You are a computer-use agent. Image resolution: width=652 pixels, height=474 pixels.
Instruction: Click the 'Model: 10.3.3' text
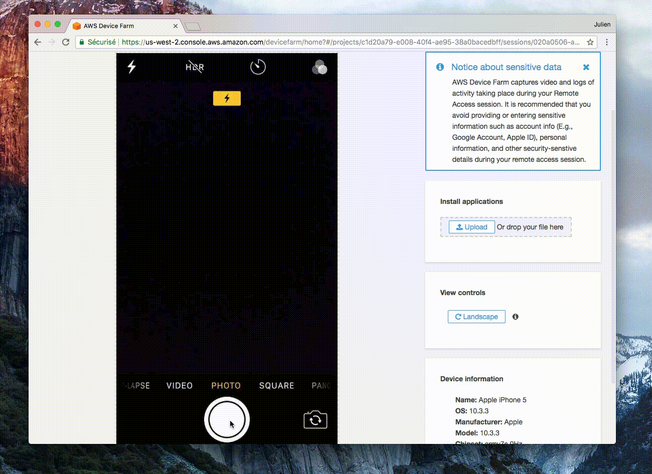coord(477,433)
